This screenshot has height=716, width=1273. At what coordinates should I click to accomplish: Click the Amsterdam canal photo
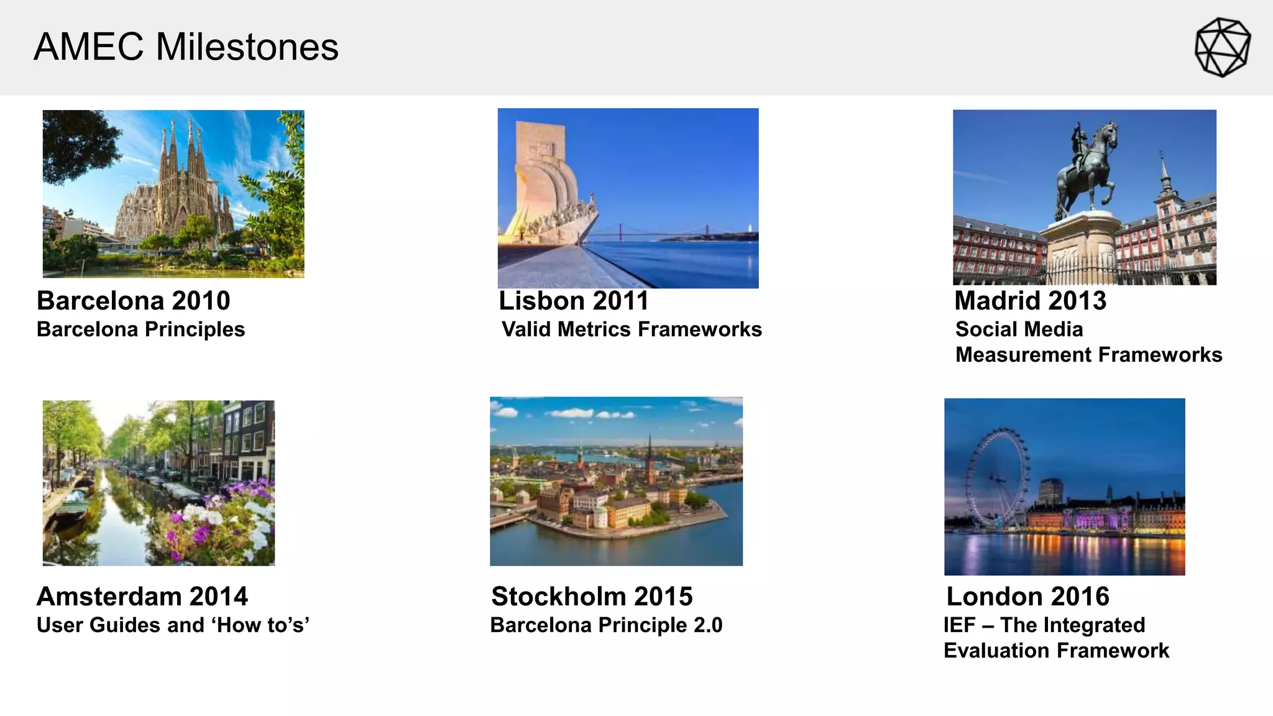tap(159, 482)
